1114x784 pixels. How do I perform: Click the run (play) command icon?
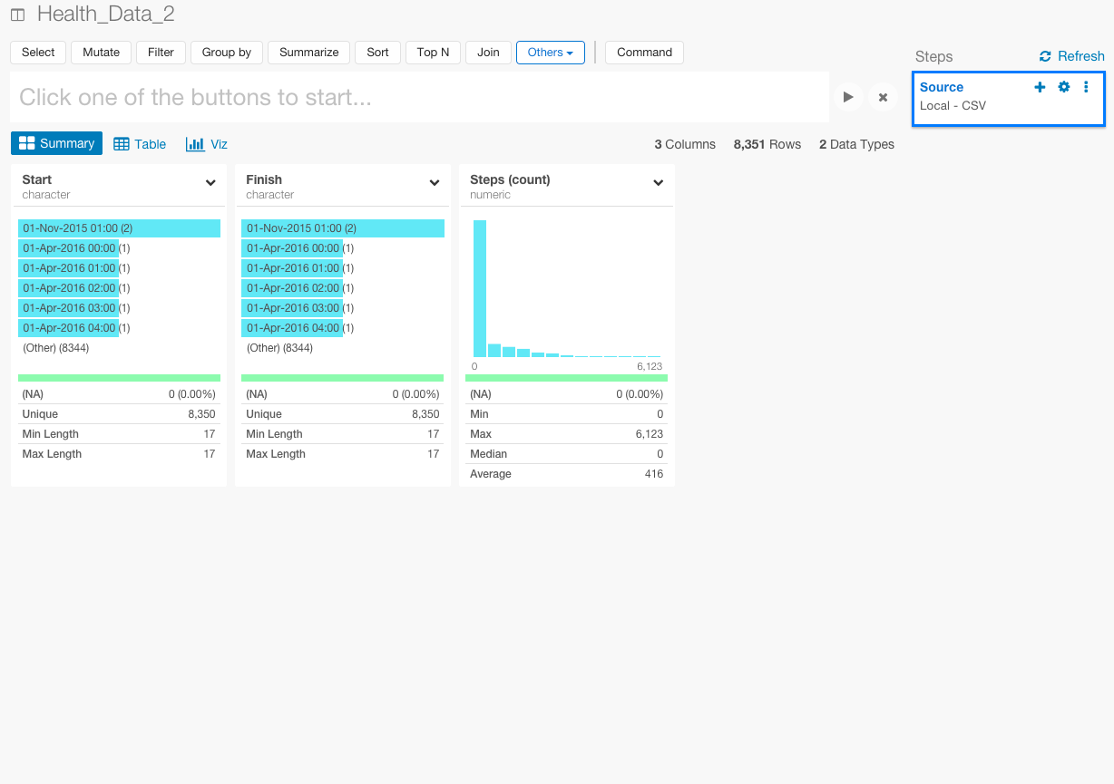pyautogui.click(x=848, y=97)
